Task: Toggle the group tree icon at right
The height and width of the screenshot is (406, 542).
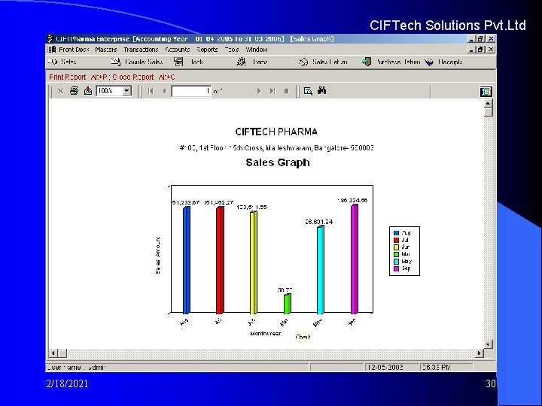Action: [x=486, y=92]
